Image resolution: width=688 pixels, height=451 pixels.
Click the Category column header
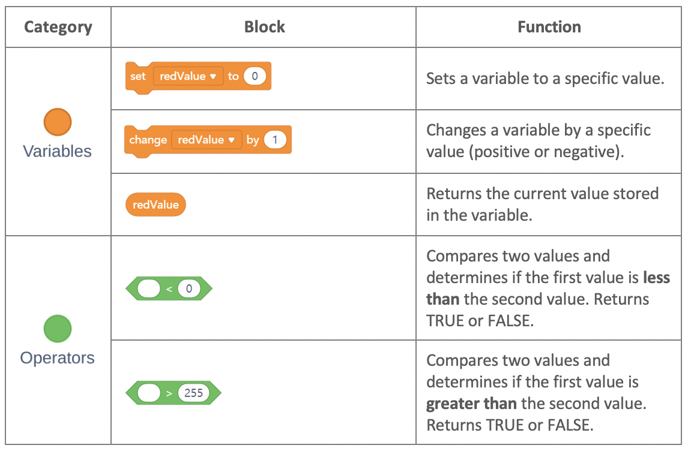click(58, 27)
